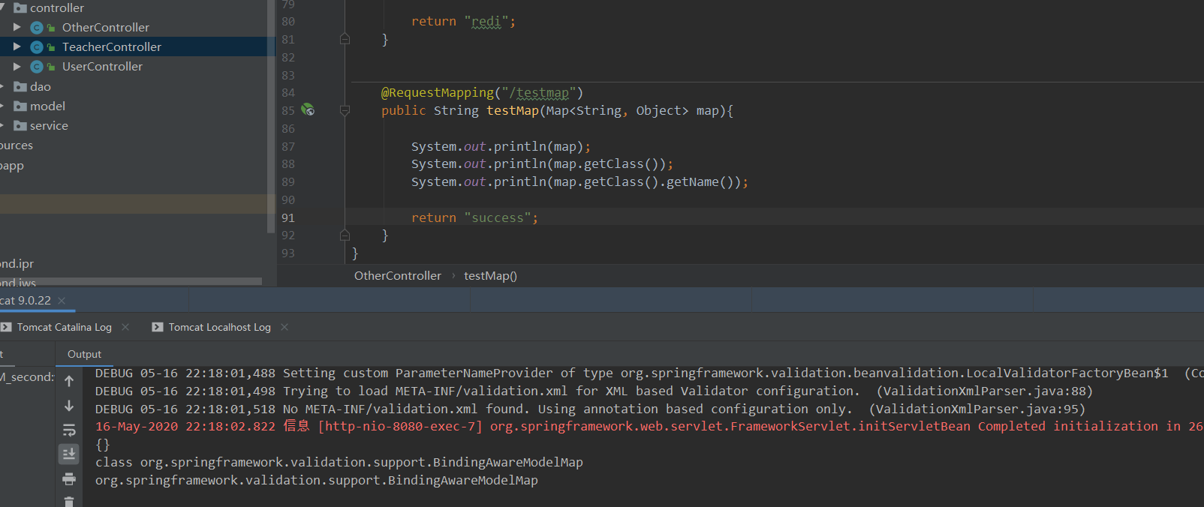Switch to the Tomcat Localhost Log tab
The width and height of the screenshot is (1204, 507).
point(219,327)
